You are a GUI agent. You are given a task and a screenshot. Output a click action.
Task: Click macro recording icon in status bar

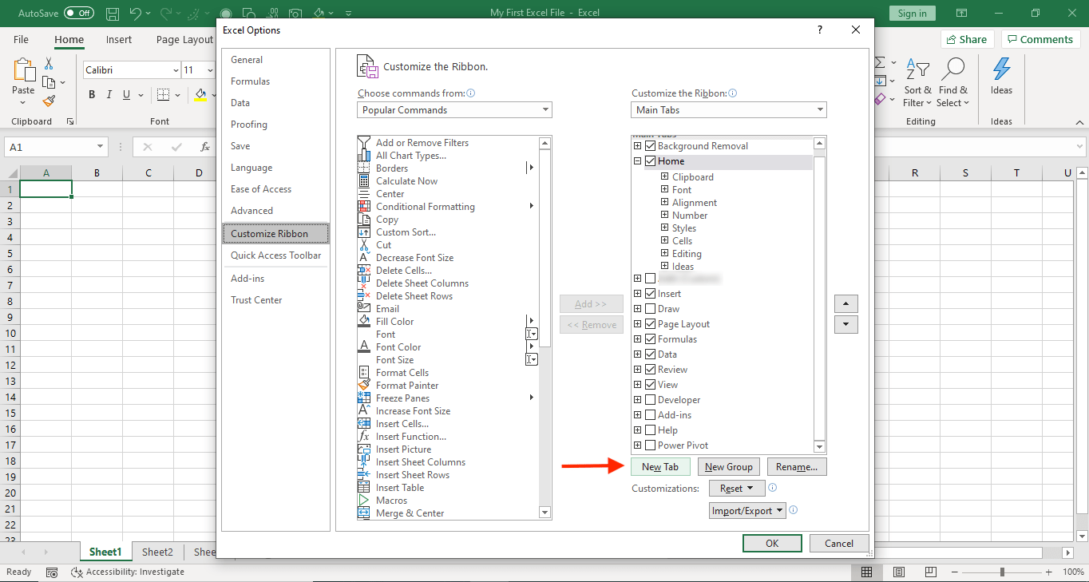pyautogui.click(x=52, y=572)
